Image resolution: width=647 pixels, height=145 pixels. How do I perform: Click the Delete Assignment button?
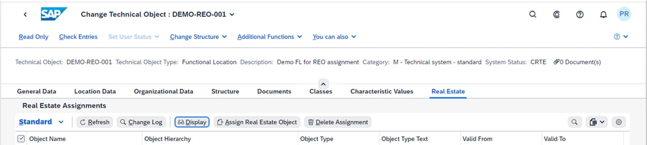pyautogui.click(x=338, y=122)
